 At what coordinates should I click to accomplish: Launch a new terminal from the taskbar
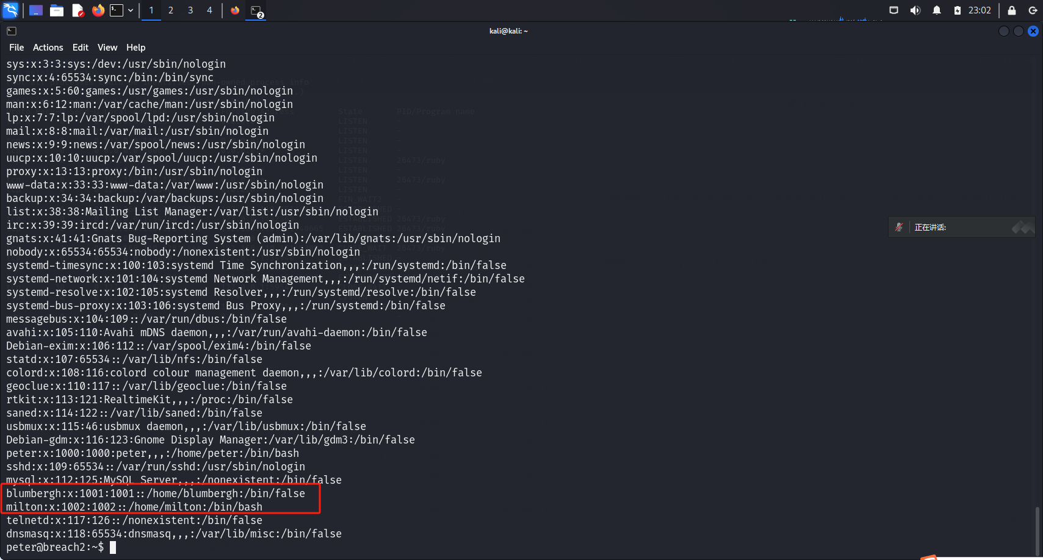(x=116, y=10)
